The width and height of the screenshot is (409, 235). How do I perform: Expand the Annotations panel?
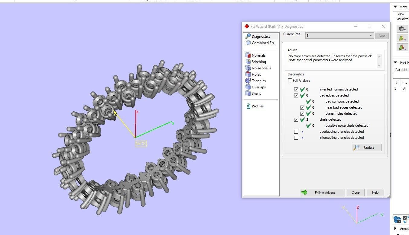click(x=395, y=229)
